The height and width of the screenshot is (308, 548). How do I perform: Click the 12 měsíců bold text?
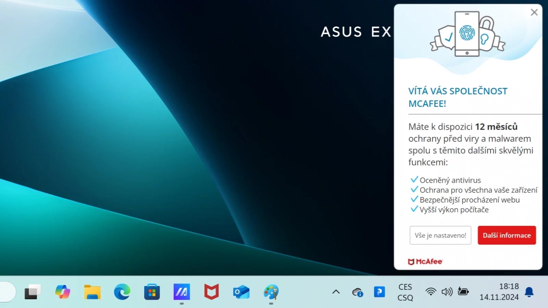click(x=496, y=127)
